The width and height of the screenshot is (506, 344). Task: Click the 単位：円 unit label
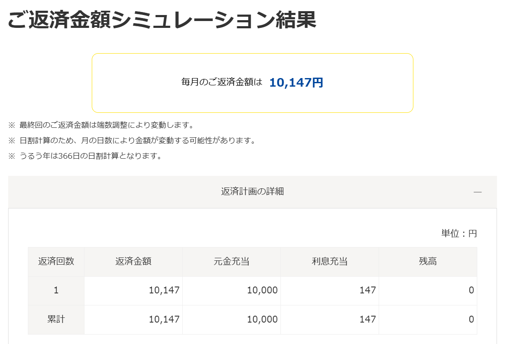[x=459, y=233]
